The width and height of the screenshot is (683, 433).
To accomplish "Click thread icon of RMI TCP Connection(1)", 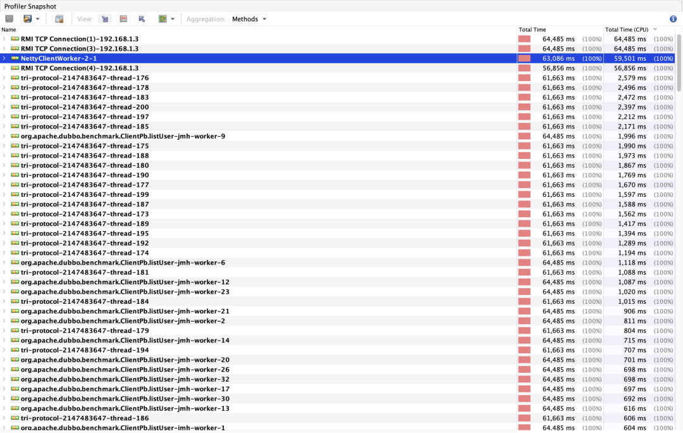I will [x=15, y=39].
